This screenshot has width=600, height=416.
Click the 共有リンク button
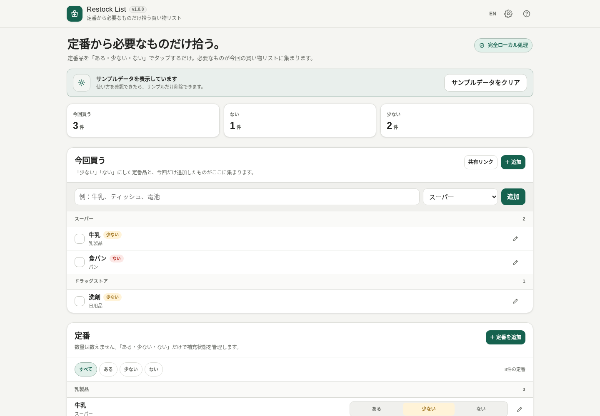coord(481,162)
